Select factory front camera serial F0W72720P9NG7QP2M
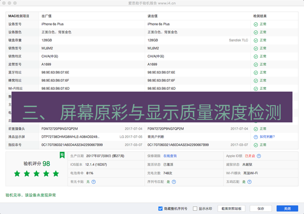Screen dimensions: 304x214 pyautogui.click(x=59, y=129)
